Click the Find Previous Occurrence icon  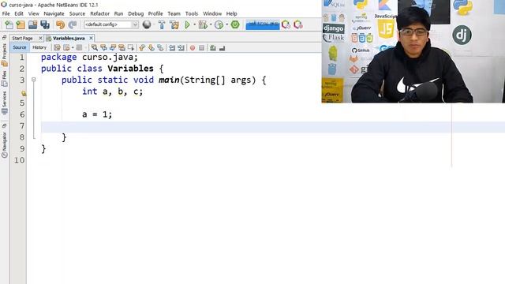103,47
